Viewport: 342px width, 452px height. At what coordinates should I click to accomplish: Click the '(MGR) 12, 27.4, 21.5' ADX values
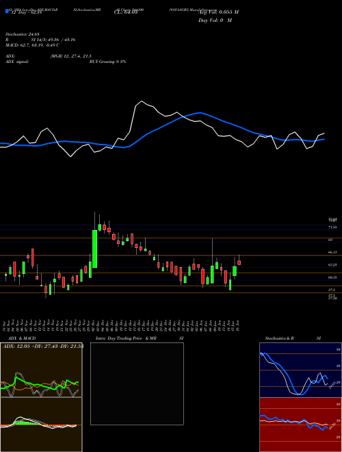point(71,56)
